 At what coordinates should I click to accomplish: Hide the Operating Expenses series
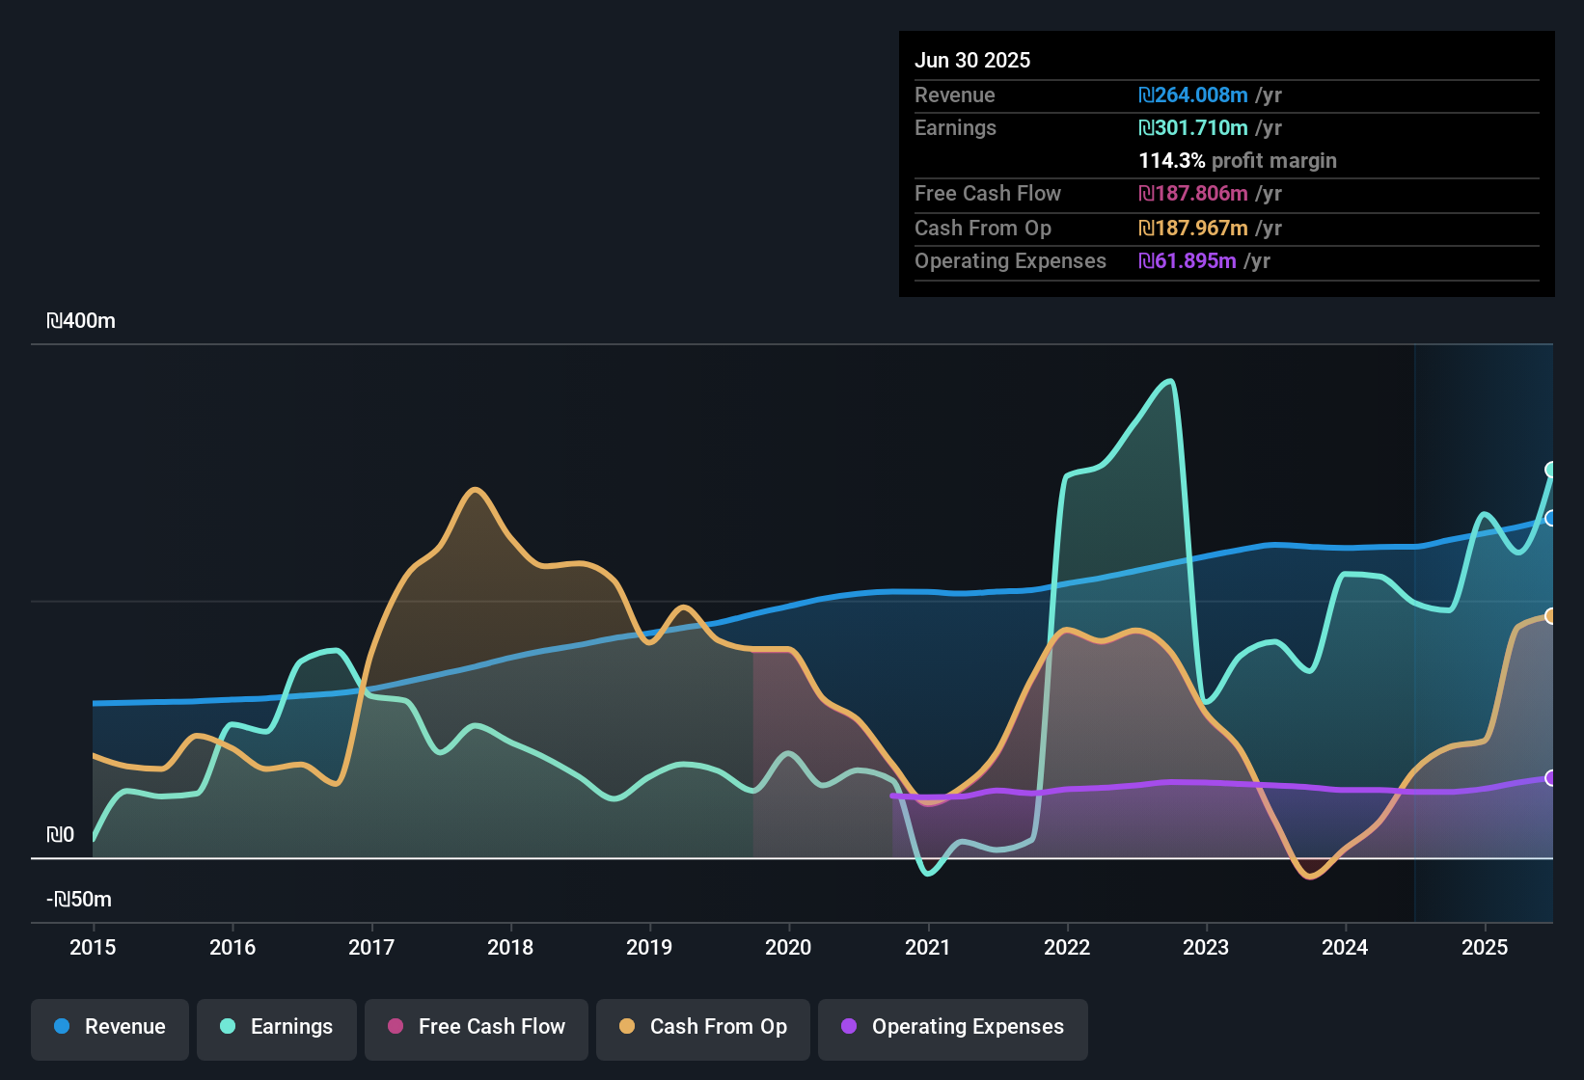953,1027
